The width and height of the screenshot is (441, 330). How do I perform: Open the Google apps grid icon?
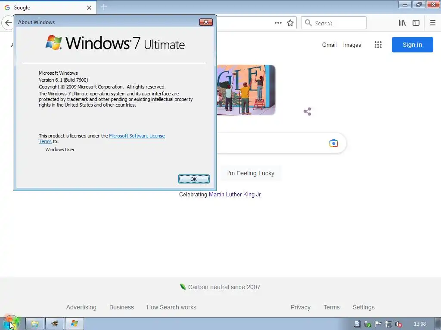(x=378, y=45)
